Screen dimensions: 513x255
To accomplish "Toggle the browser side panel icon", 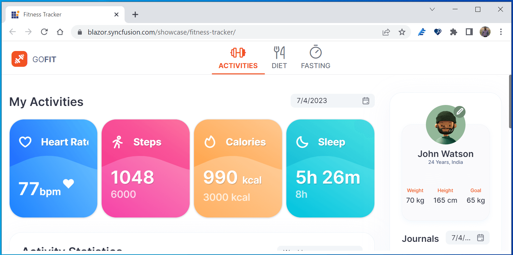I will point(469,32).
